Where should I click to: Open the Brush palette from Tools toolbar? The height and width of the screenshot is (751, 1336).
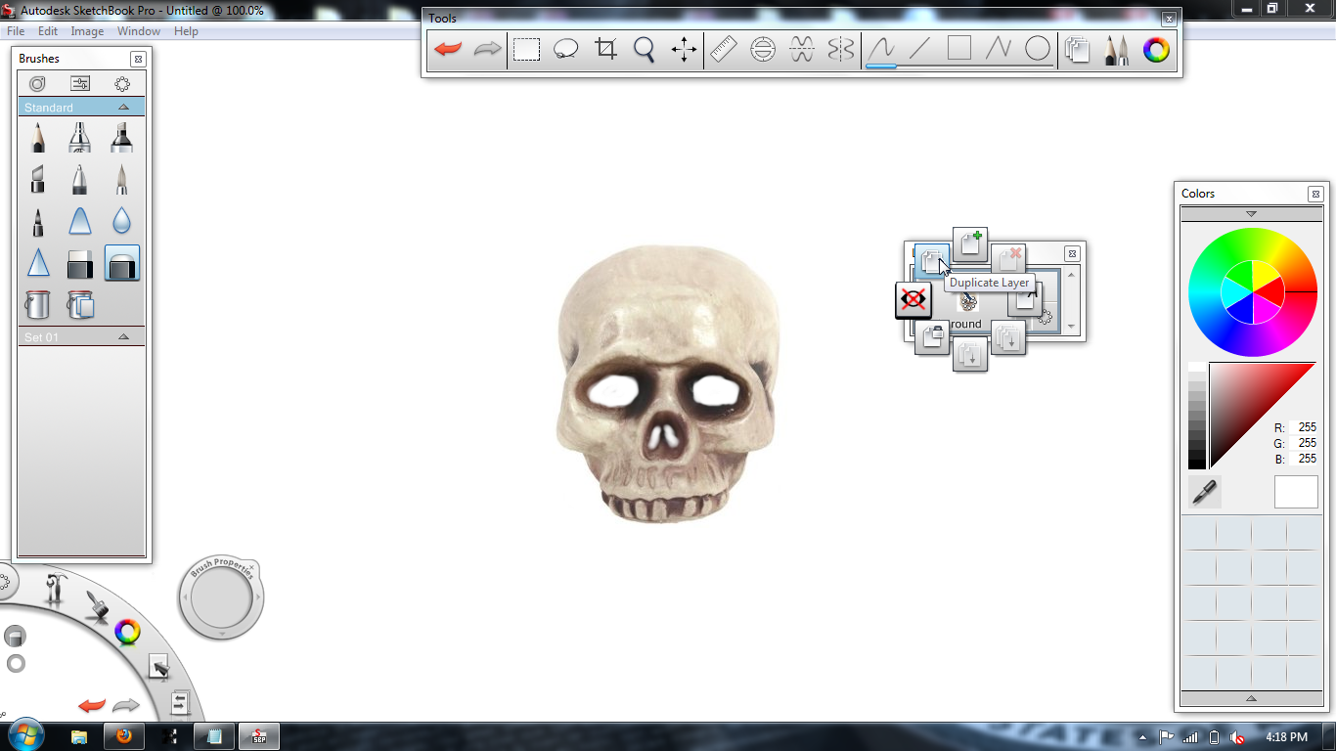[1117, 49]
